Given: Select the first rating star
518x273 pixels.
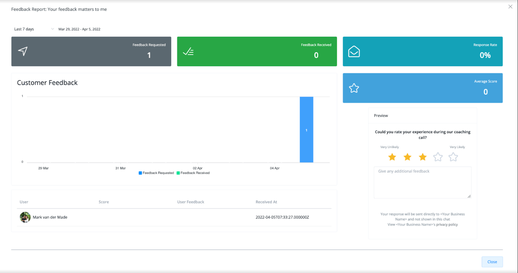Looking at the screenshot, I should [x=392, y=157].
